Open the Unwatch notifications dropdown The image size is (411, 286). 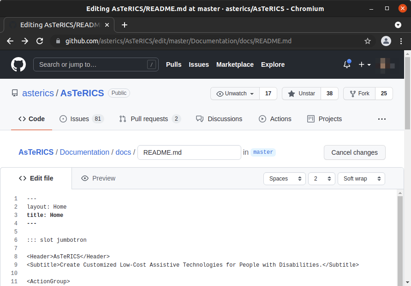coord(235,93)
